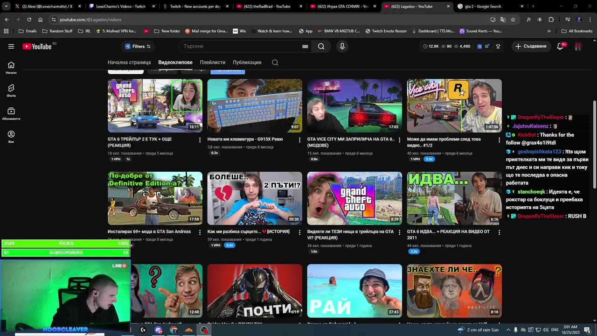Go to Начало in left sidebar
Screen dimensions: 597x336
11,68
